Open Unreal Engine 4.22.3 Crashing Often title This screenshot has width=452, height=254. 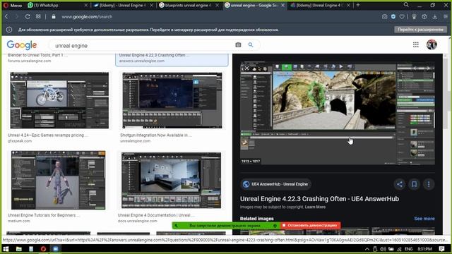point(319,199)
